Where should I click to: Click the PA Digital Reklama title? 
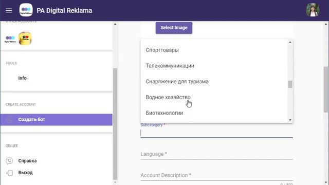click(64, 10)
